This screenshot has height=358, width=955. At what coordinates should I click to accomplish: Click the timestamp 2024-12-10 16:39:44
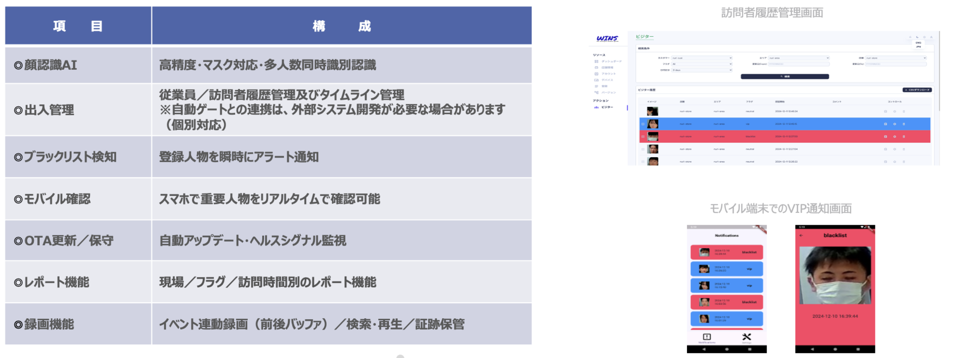pyautogui.click(x=835, y=316)
